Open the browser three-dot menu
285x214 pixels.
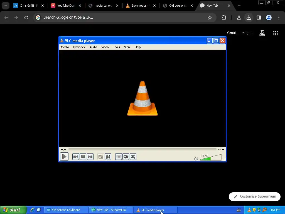click(279, 18)
